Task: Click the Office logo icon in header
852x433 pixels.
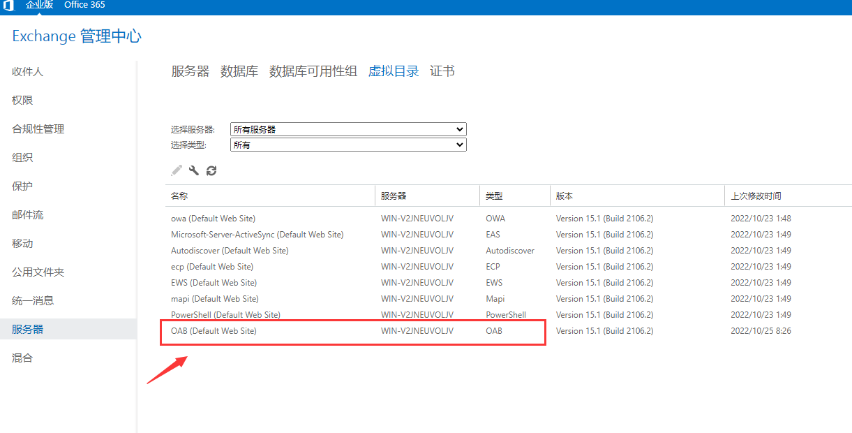Action: pos(8,5)
